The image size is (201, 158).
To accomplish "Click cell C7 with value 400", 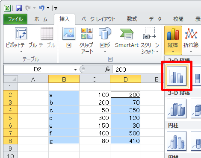I will 95,133.
